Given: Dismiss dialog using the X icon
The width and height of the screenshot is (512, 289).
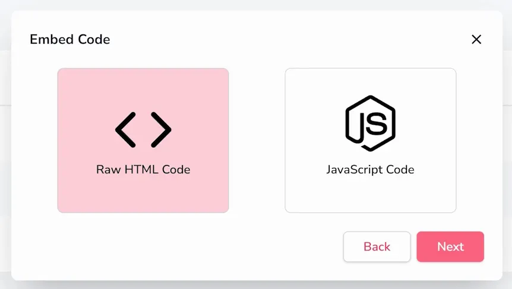Looking at the screenshot, I should click(x=476, y=40).
